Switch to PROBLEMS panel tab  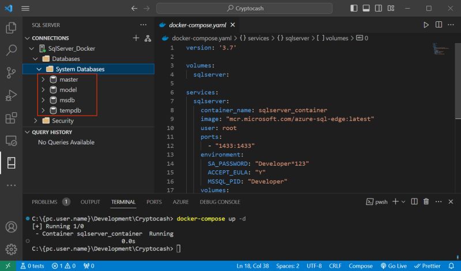click(x=44, y=202)
